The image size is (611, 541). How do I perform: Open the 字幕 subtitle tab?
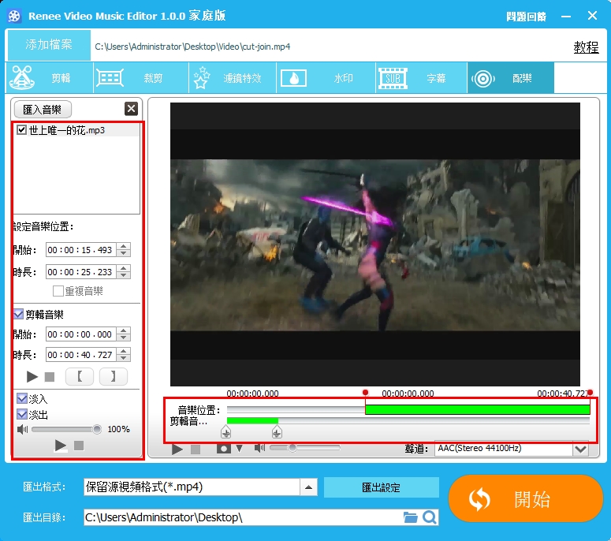point(422,78)
